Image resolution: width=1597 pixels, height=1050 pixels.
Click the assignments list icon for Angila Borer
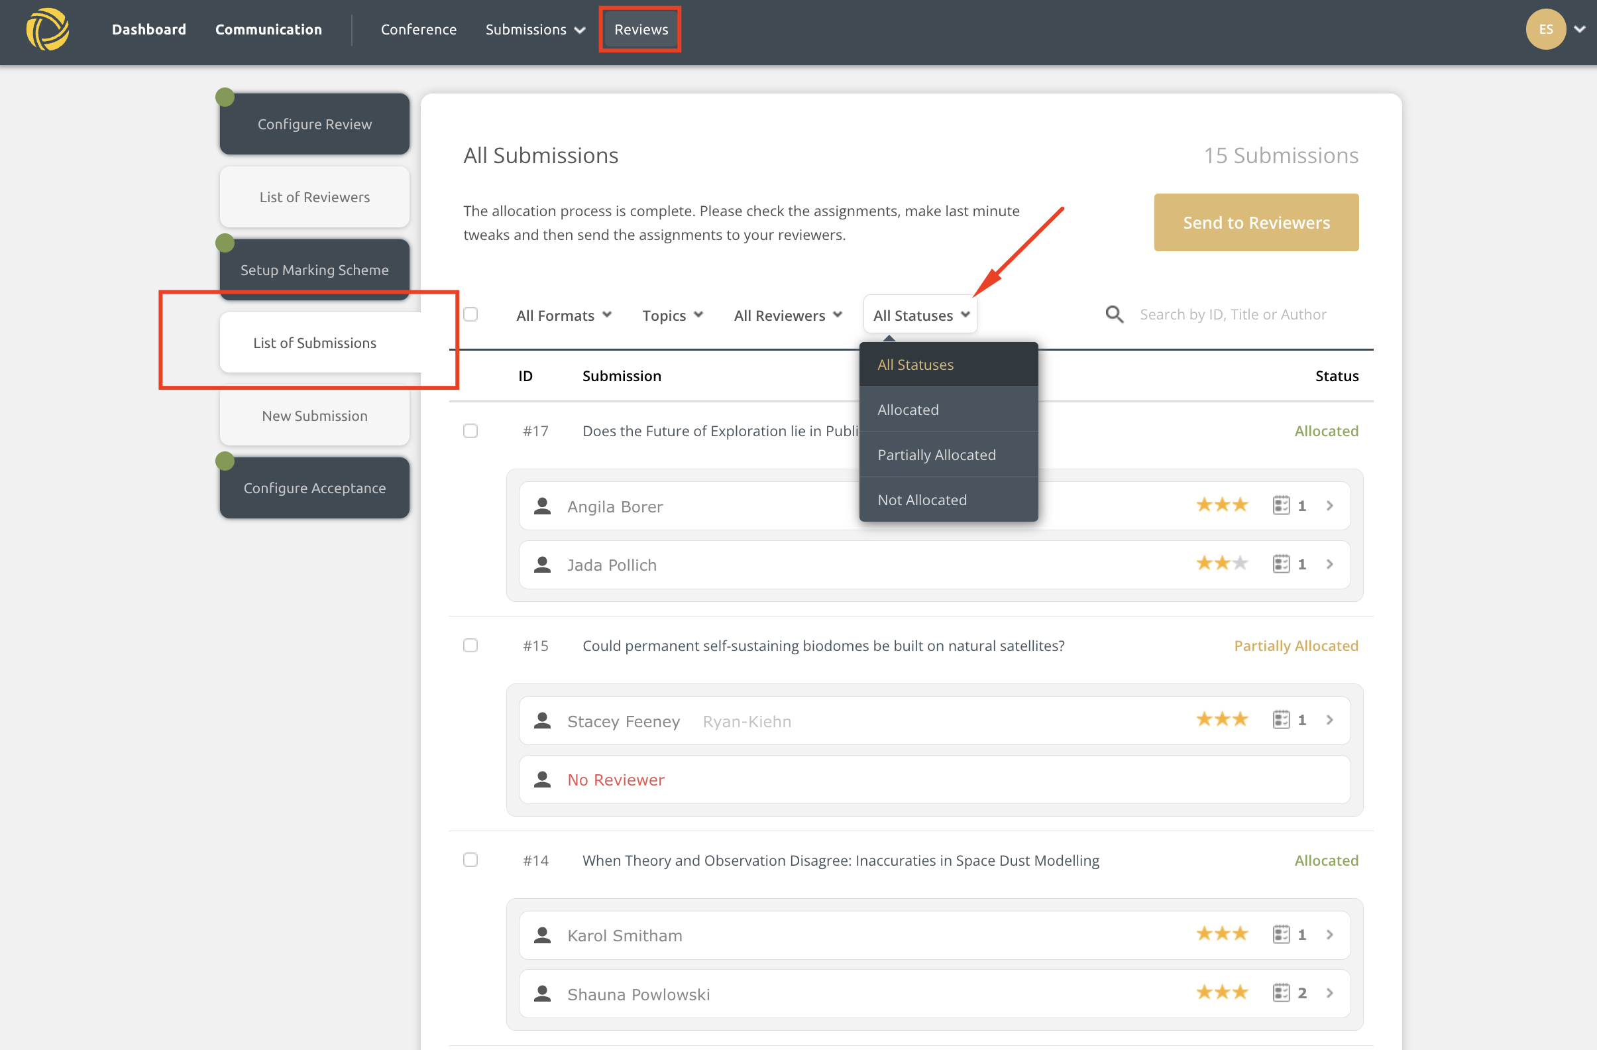point(1281,506)
